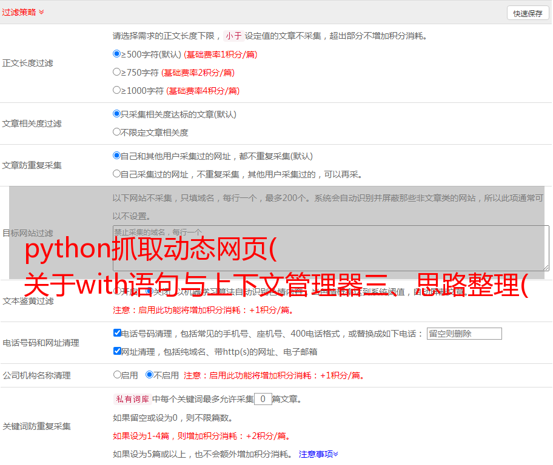The height and width of the screenshot is (465, 553).
Task: Click the 留空则删除 phone replacement field
Action: [464, 334]
